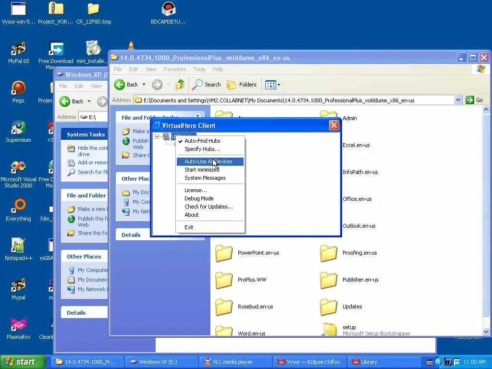Open System Messages from the menu
The image size is (492, 369).
pyautogui.click(x=210, y=178)
